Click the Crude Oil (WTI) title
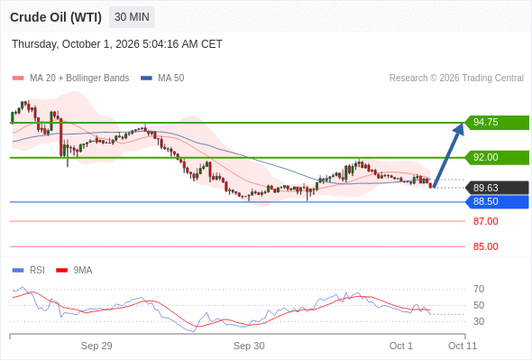The width and height of the screenshot is (532, 361). click(56, 17)
